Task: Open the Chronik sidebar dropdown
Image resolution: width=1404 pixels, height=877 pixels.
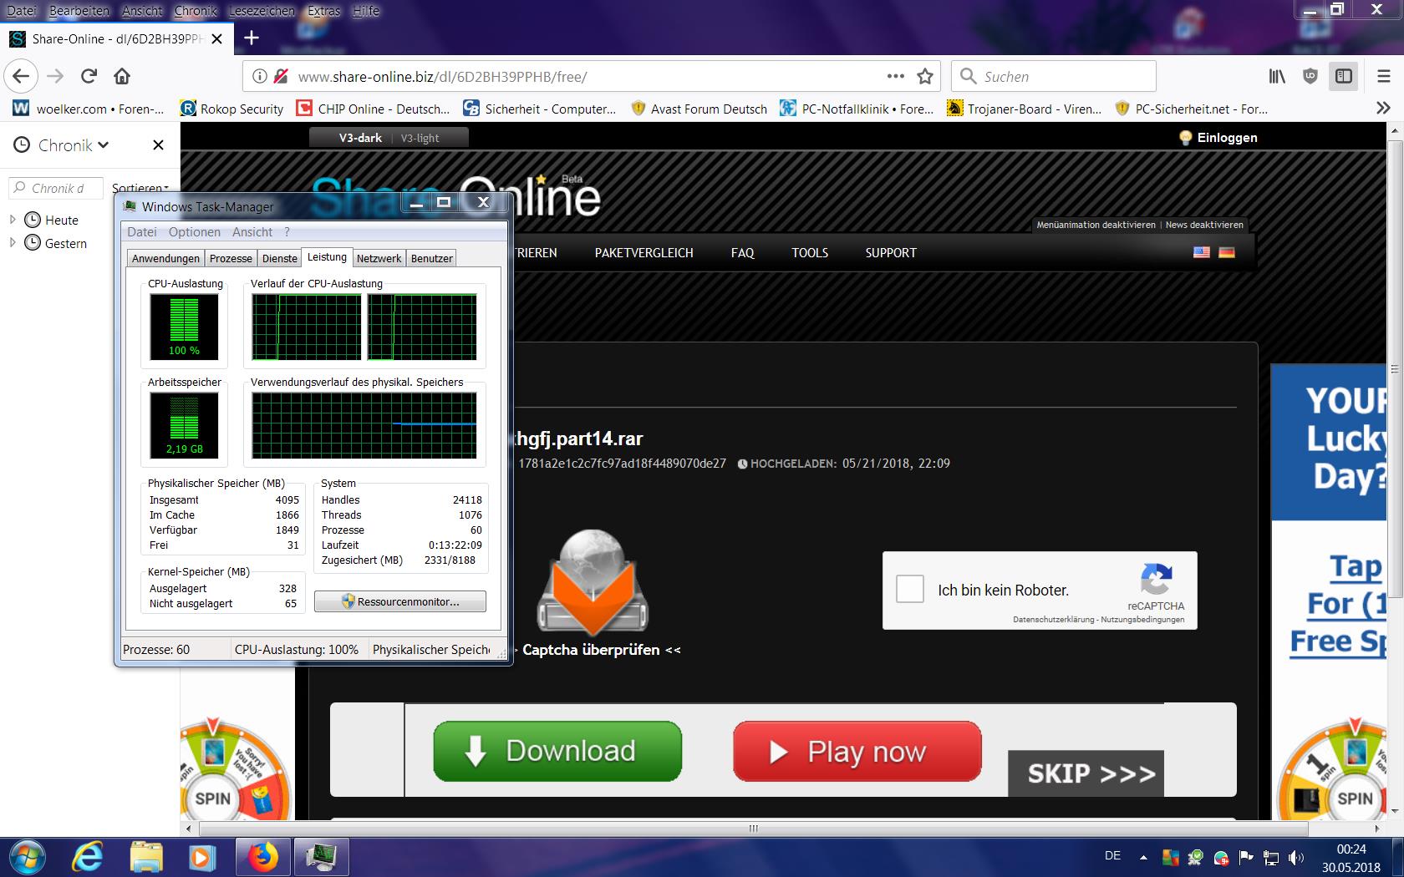Action: 74,144
